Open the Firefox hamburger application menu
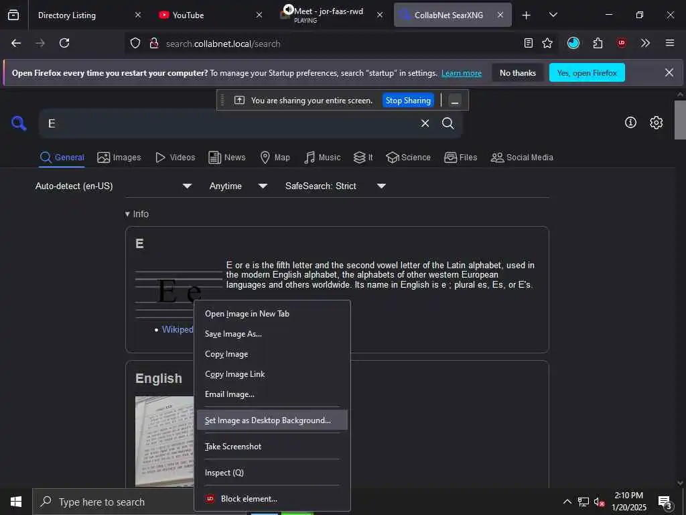This screenshot has width=686, height=515. click(x=670, y=43)
